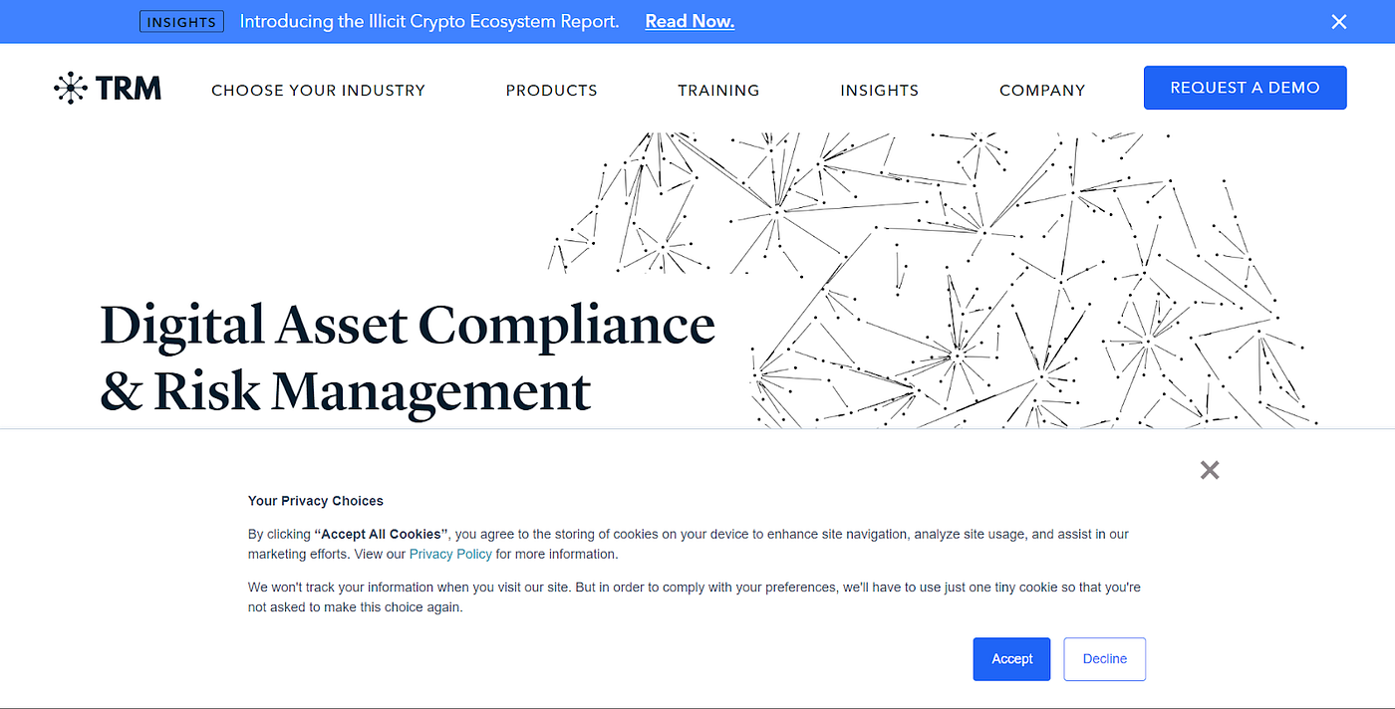View the Privacy Policy

click(x=450, y=554)
